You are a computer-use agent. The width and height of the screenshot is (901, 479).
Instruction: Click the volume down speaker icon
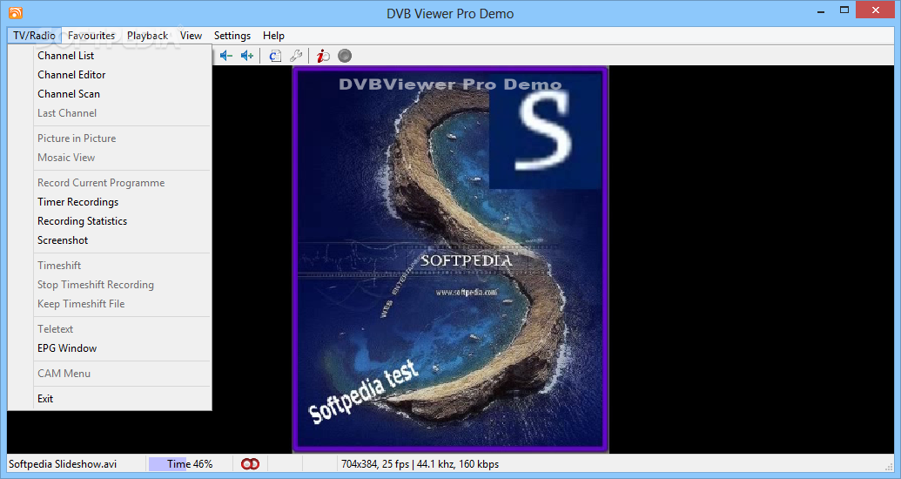pyautogui.click(x=225, y=56)
